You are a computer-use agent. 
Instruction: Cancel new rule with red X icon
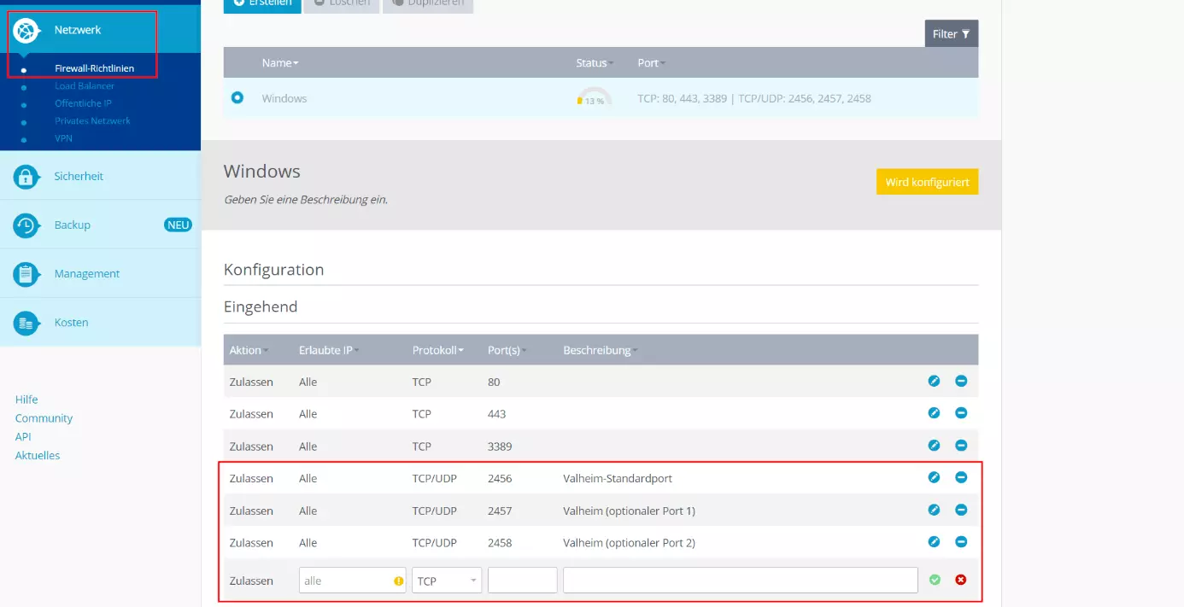[x=961, y=580]
